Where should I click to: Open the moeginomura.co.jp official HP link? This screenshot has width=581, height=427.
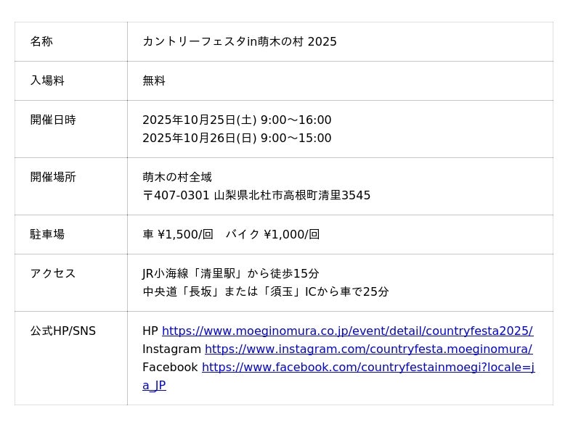347,331
